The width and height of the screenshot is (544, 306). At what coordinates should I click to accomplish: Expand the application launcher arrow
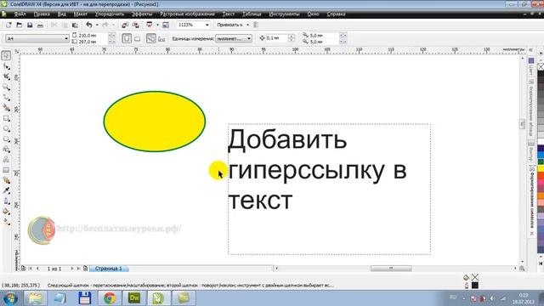[157, 25]
